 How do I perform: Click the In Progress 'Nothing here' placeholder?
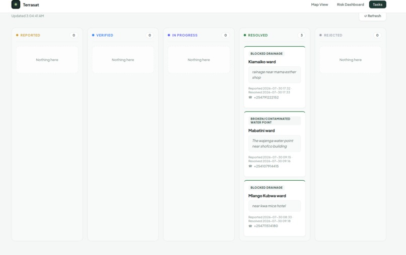[x=199, y=60]
